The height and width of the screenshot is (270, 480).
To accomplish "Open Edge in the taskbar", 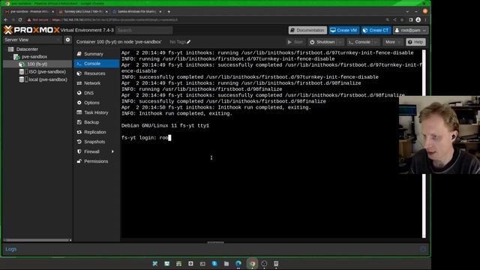I will pos(238,263).
